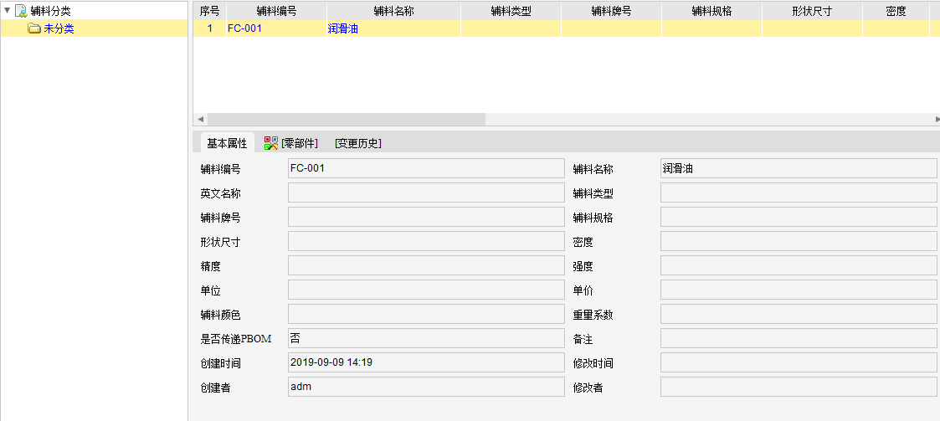Screen dimensions: 940x421
Task: Click the 辅料牌号 input field in form
Action: pyautogui.click(x=426, y=217)
